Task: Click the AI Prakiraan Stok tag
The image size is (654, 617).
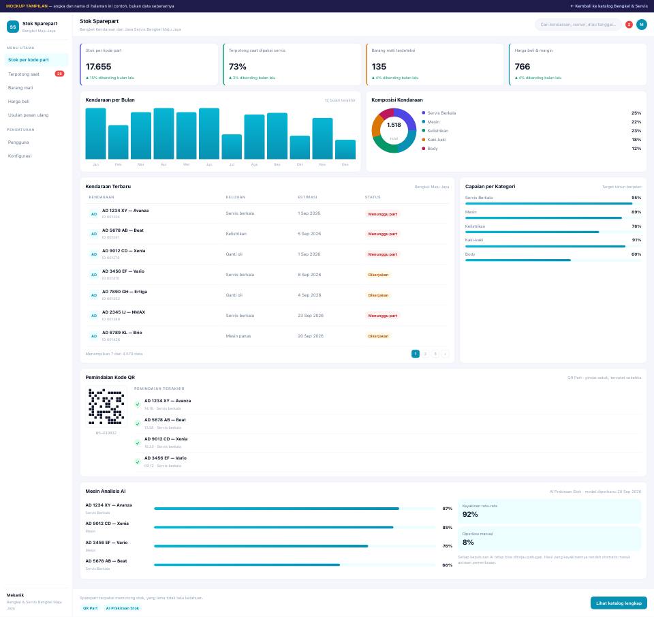Action: 122,608
